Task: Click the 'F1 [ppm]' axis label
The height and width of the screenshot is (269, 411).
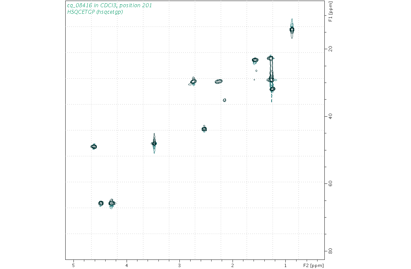Action: tap(331, 12)
